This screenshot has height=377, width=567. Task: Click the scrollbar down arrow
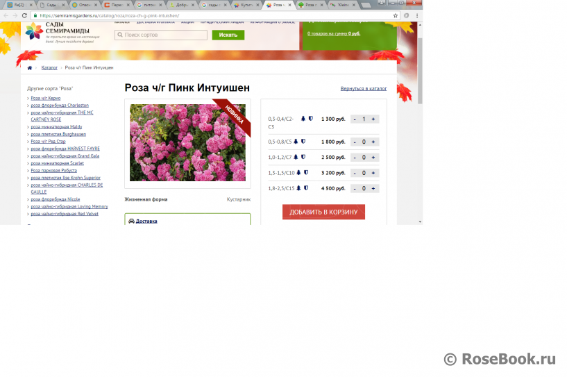420,221
